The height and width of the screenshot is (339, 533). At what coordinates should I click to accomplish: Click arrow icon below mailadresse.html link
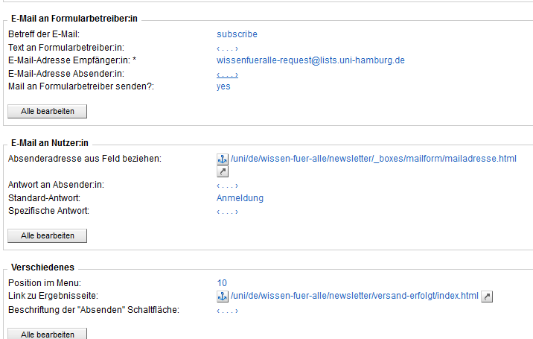click(x=223, y=171)
